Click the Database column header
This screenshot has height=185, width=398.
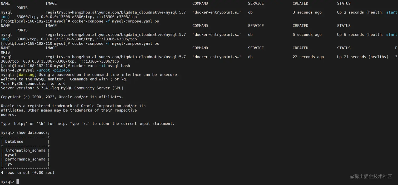click(14, 141)
